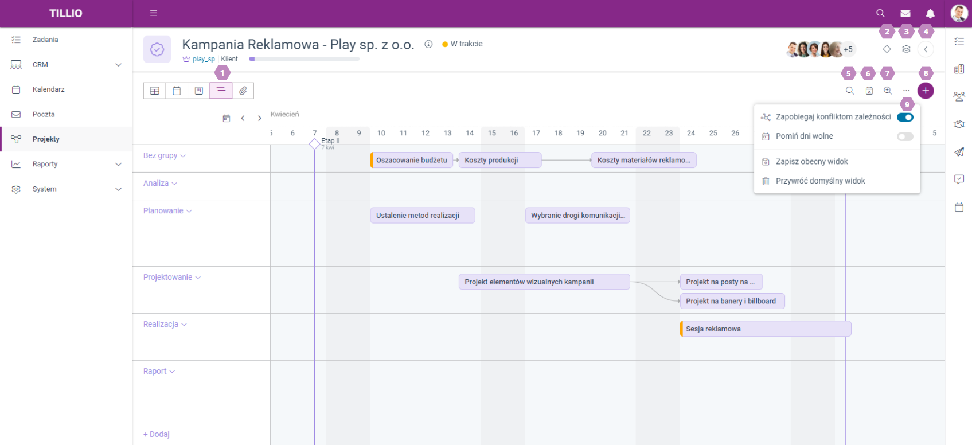This screenshot has width=972, height=445.
Task: Expand the System sidebar section chevron
Action: pyautogui.click(x=118, y=189)
